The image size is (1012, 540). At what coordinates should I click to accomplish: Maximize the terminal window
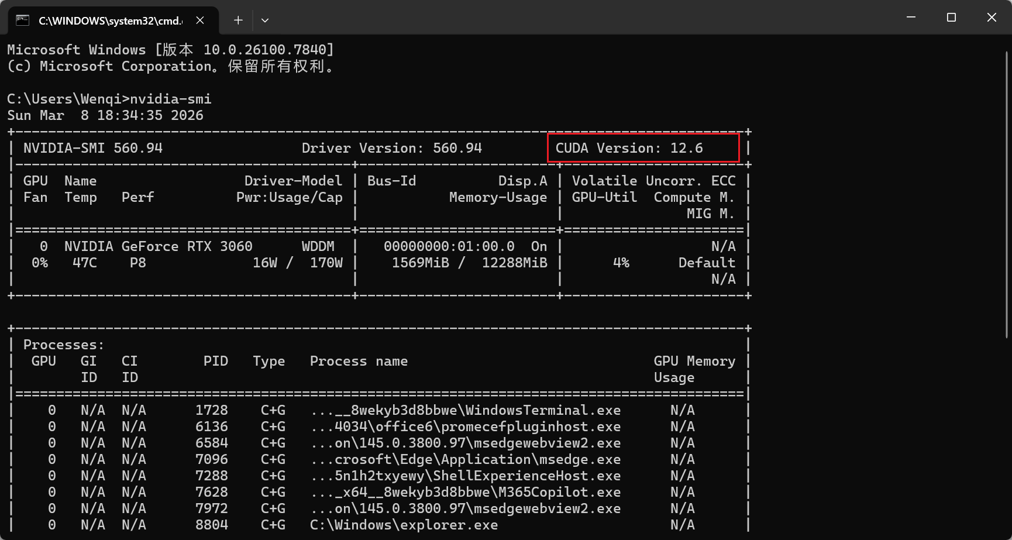click(951, 18)
